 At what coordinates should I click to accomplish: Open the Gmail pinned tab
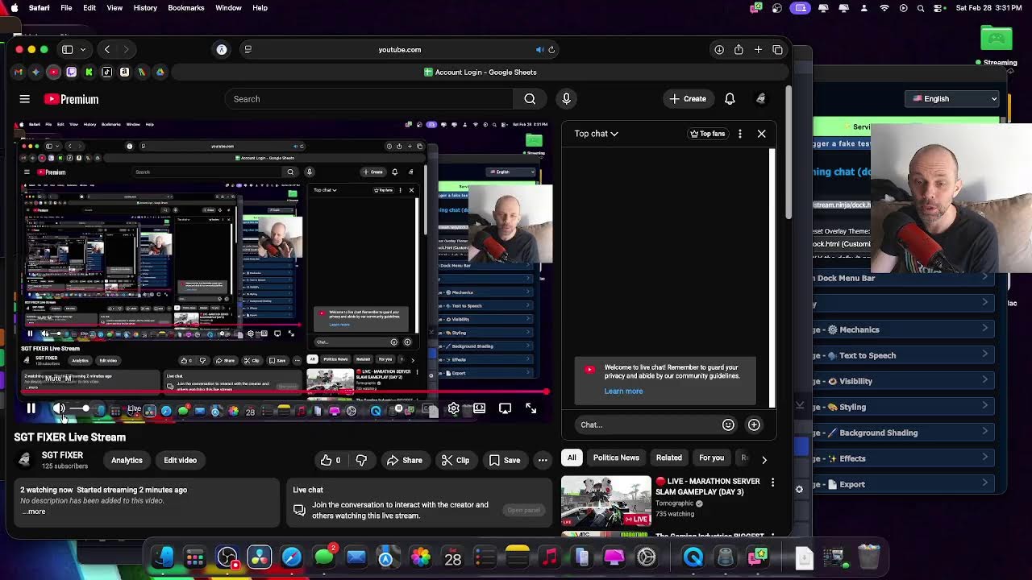point(19,72)
